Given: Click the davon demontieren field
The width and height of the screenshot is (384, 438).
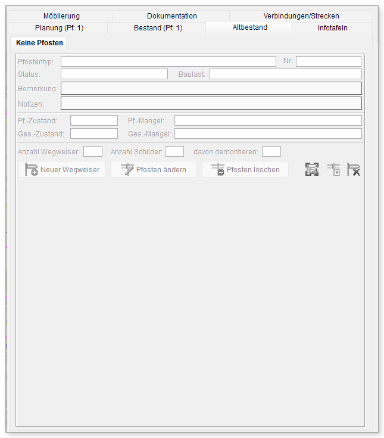Looking at the screenshot, I should (271, 151).
